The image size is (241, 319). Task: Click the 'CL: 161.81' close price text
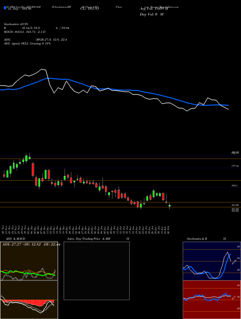[x=90, y=9]
